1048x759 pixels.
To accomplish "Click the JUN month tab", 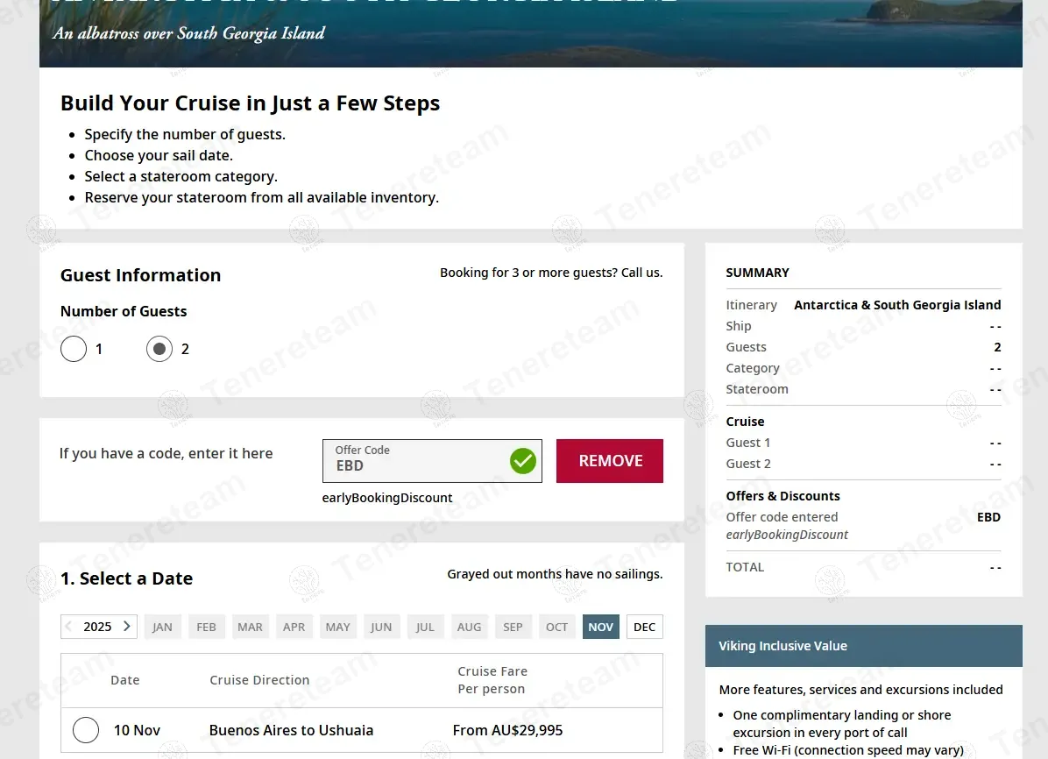I will tap(381, 627).
